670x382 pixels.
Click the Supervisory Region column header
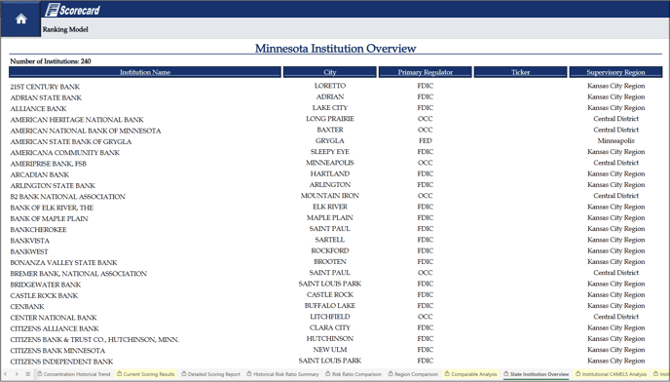pos(615,72)
